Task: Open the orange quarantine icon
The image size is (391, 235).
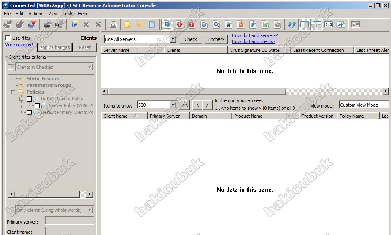Action: point(241,24)
